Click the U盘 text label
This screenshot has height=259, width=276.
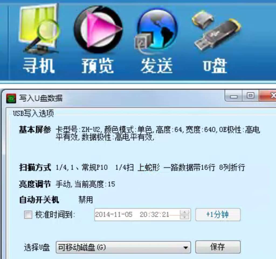pyautogui.click(x=215, y=66)
